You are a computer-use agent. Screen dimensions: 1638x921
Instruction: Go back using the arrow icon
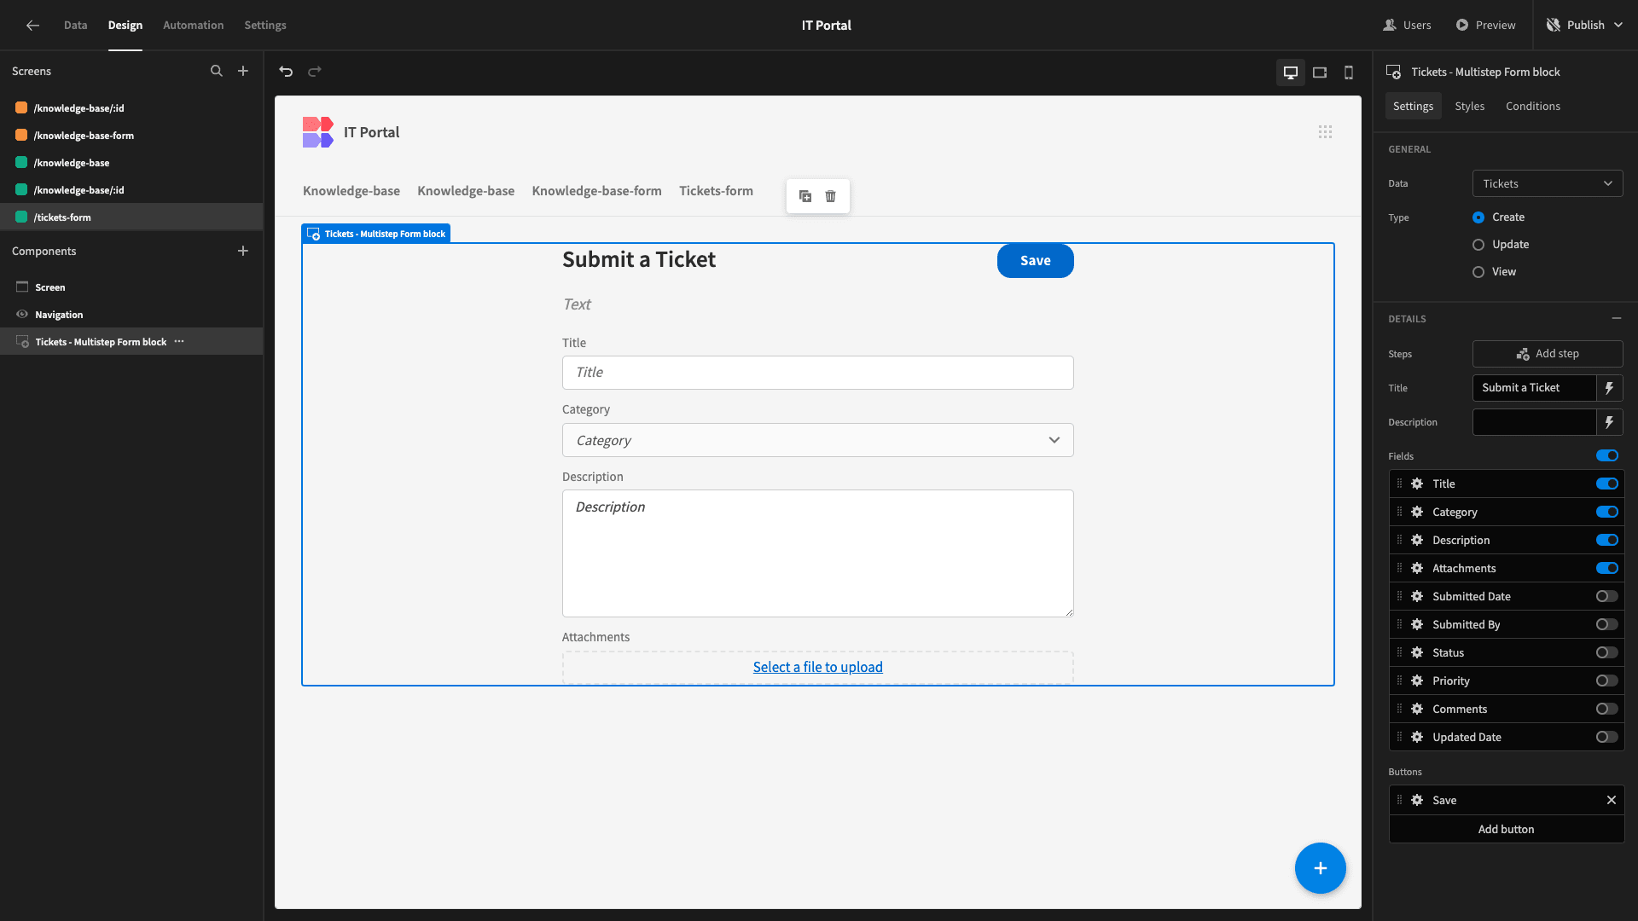click(x=32, y=25)
